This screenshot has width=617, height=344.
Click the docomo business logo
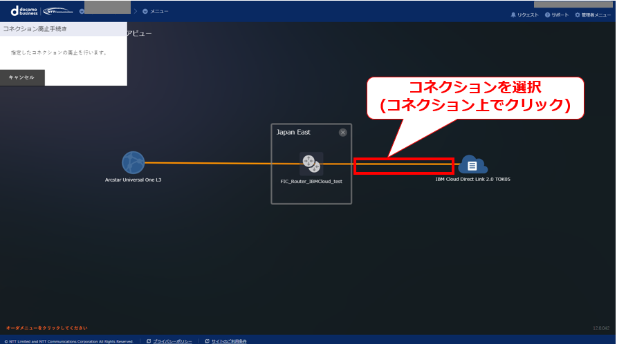coord(24,11)
